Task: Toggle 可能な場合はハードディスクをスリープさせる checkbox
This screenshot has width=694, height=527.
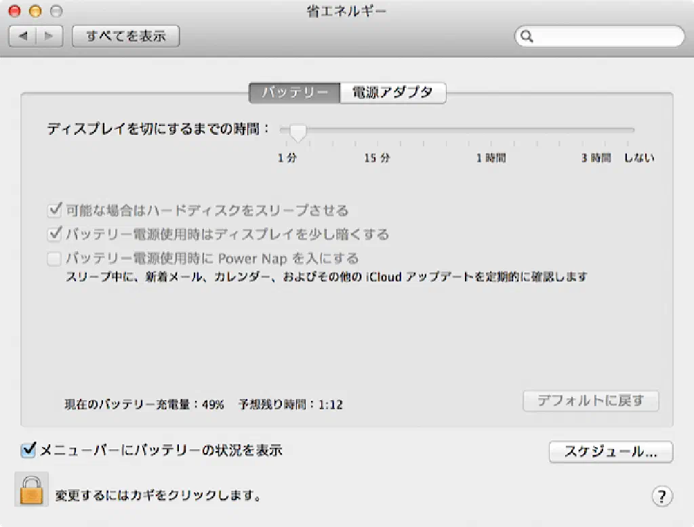Action: [x=55, y=211]
